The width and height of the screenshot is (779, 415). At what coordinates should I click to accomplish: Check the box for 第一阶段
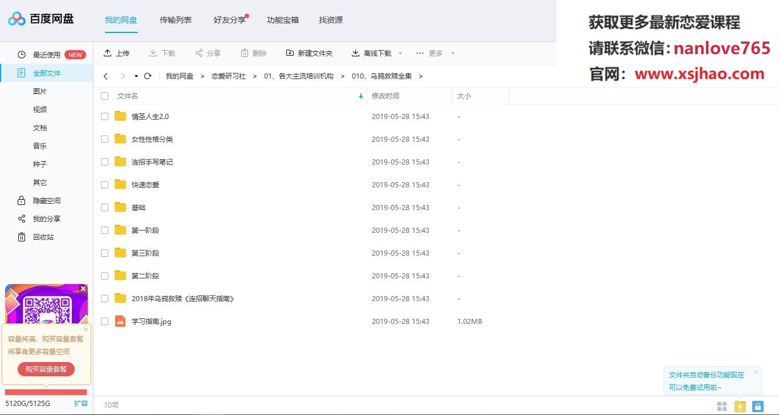click(x=104, y=230)
